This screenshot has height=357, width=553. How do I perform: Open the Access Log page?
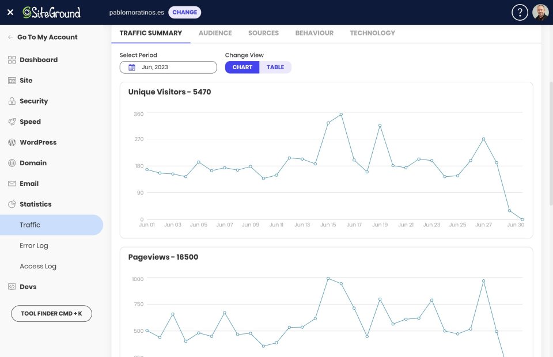[38, 266]
